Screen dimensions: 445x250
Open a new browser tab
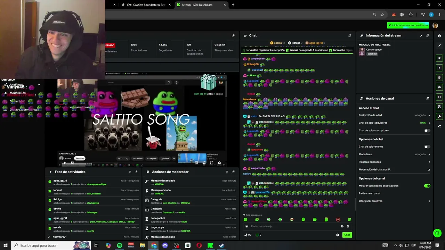pyautogui.click(x=233, y=5)
